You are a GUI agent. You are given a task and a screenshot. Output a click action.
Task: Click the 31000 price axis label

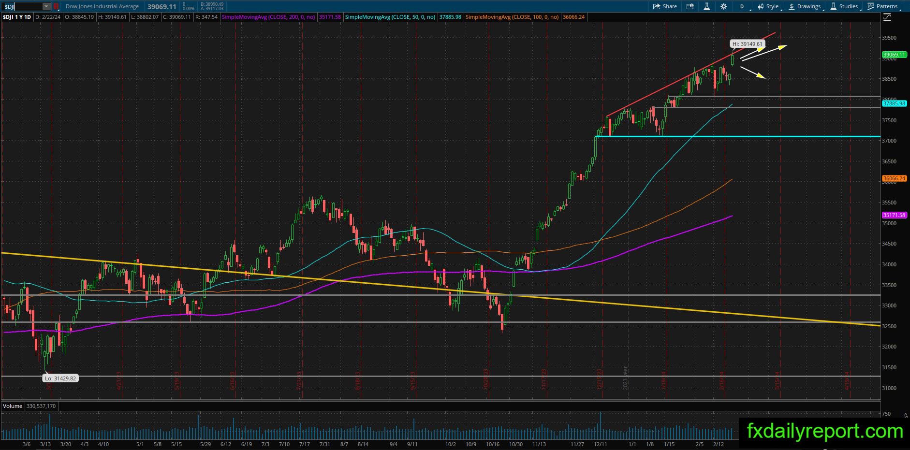pos(890,388)
